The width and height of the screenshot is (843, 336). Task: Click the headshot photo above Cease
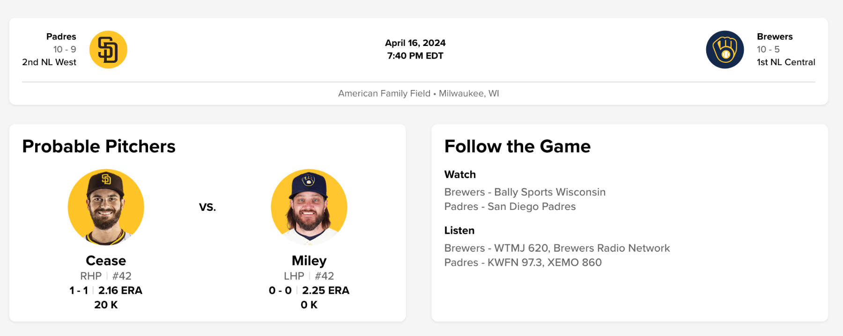[106, 207]
